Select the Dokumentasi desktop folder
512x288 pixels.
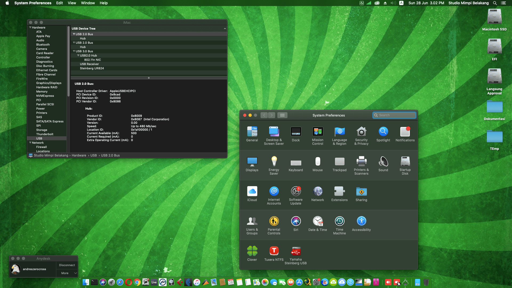click(494, 110)
